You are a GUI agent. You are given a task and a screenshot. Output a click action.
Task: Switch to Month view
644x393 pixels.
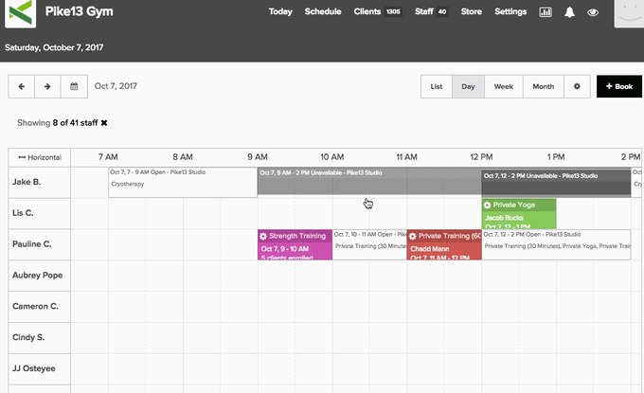(x=543, y=86)
